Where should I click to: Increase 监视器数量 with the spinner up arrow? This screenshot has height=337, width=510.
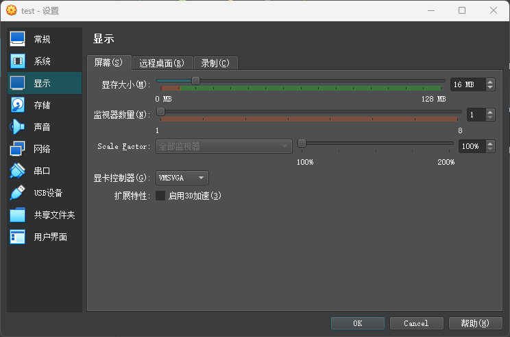click(x=490, y=111)
